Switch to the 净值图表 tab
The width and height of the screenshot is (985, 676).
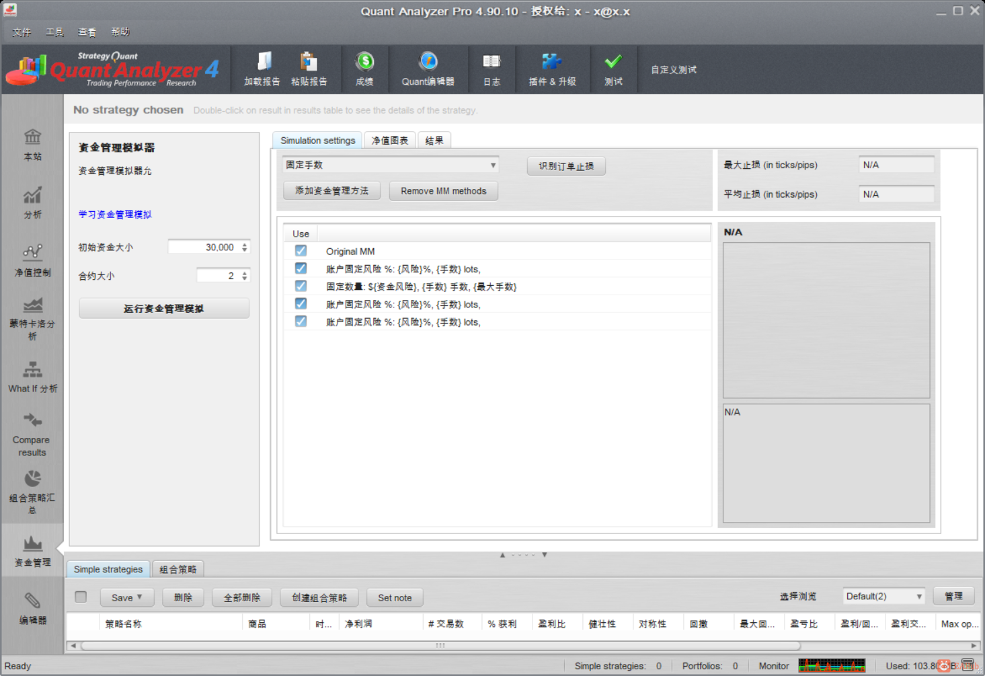tap(390, 140)
